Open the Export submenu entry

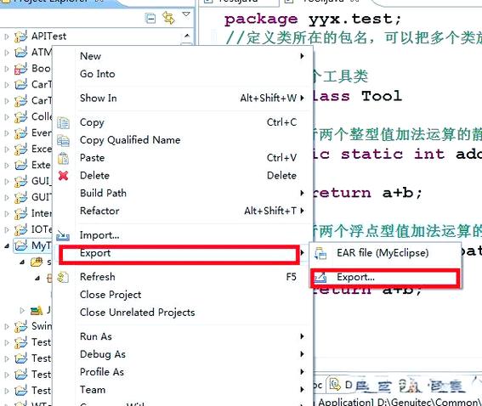(179, 253)
